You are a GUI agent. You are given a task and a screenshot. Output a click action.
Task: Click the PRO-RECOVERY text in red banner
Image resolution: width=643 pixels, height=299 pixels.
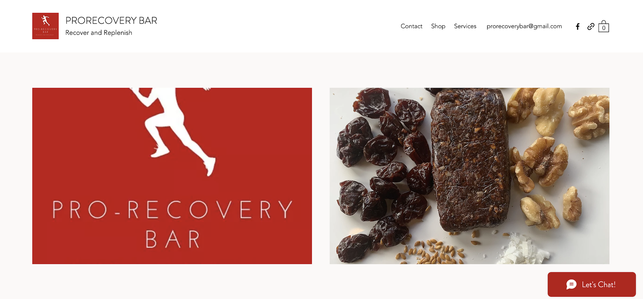(172, 209)
